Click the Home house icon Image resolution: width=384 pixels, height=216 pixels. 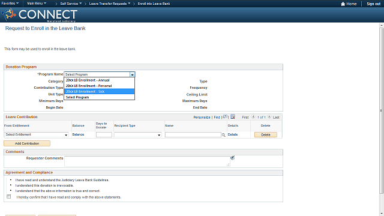point(343,4)
